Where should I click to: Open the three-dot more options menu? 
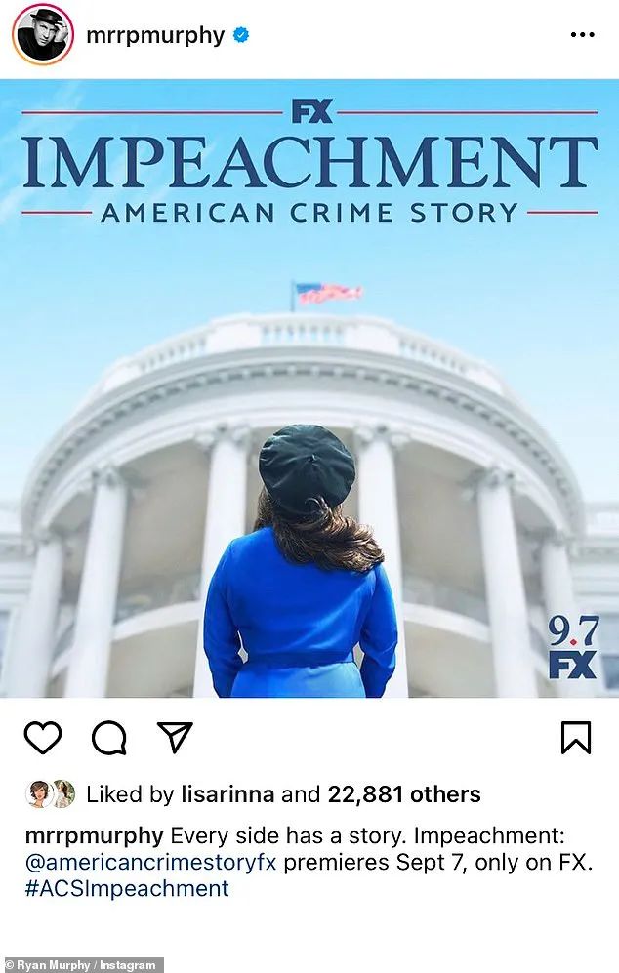tap(582, 35)
